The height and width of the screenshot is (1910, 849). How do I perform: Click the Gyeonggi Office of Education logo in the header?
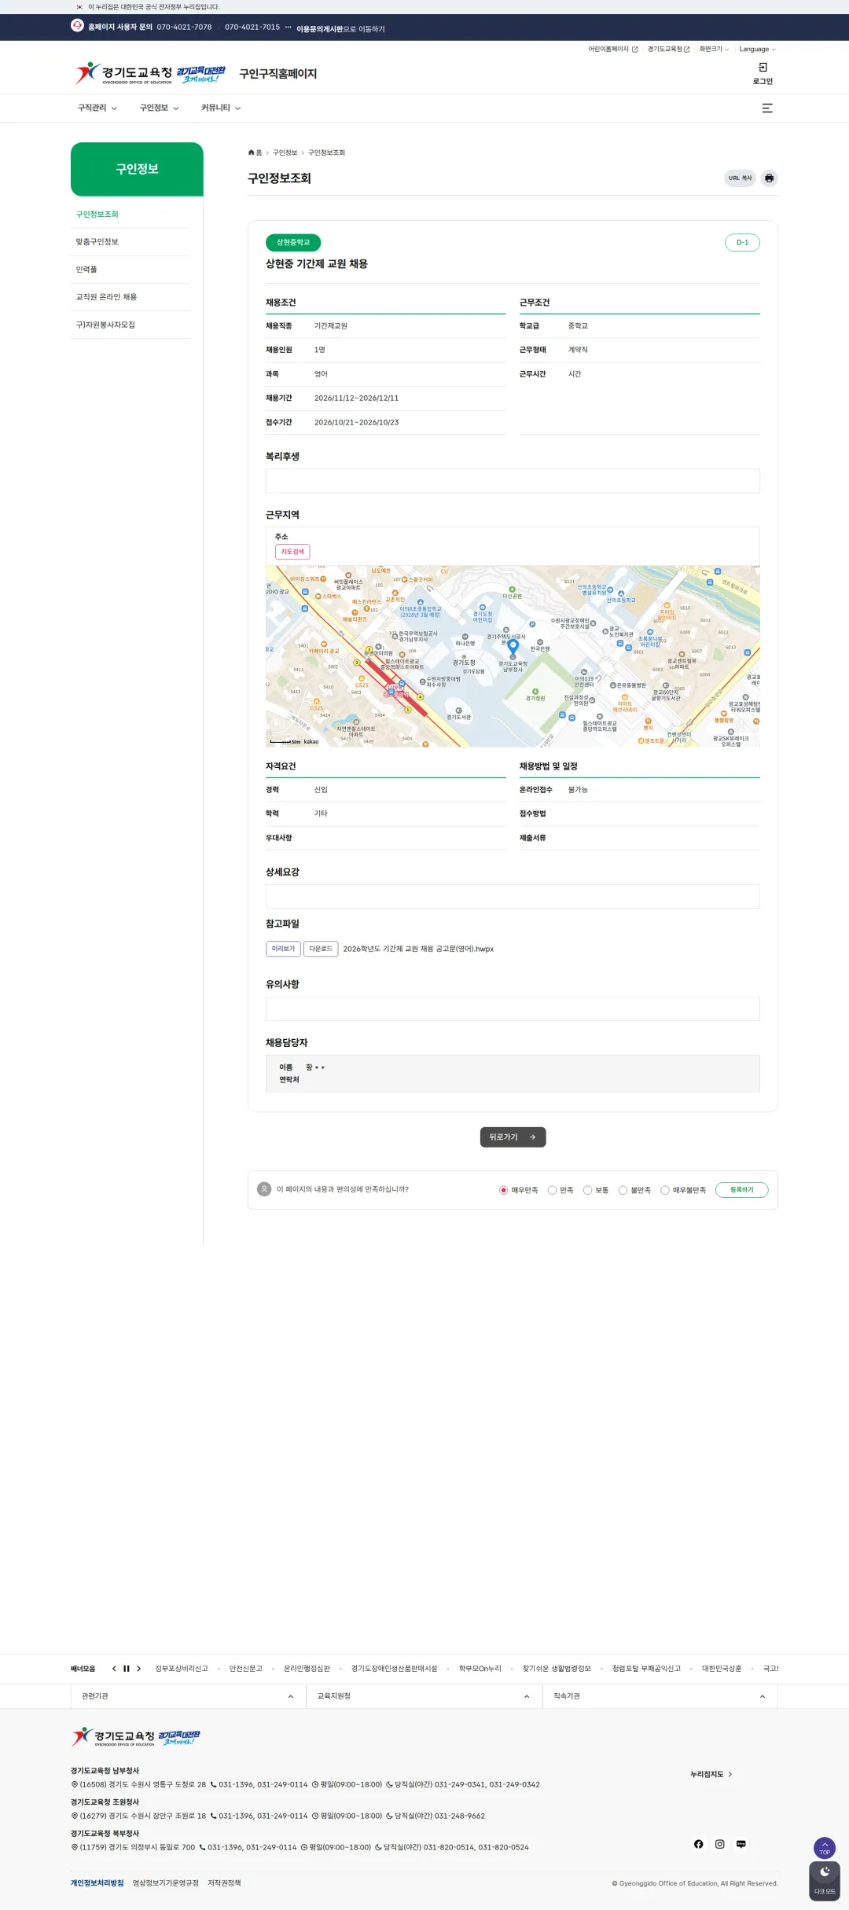(150, 74)
